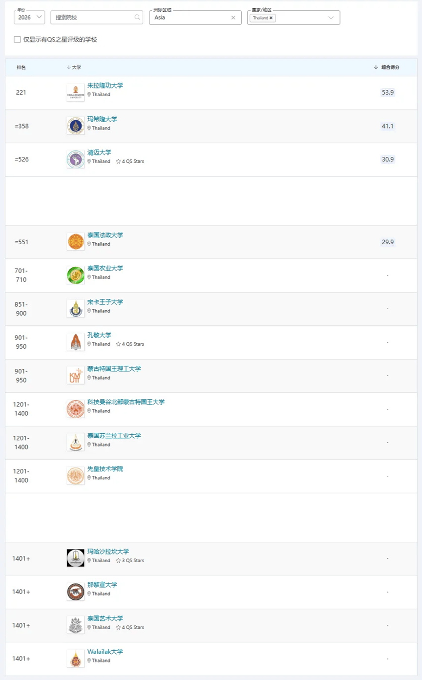Click rank 701-710 cell
This screenshot has width=422, height=680.
(21, 276)
